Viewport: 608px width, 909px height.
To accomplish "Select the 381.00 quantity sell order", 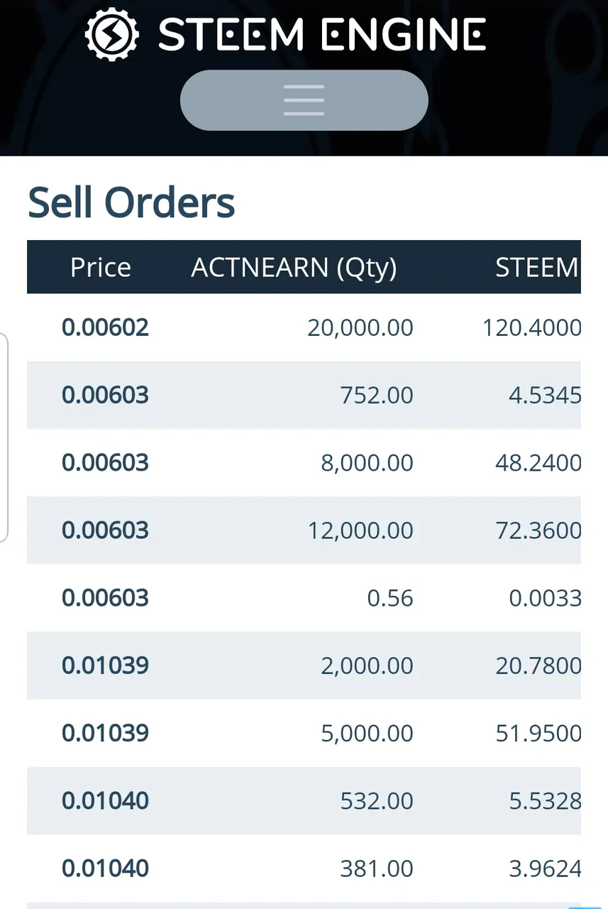I will [x=304, y=868].
